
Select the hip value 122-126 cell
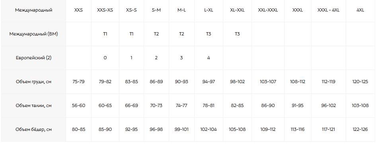click(x=361, y=130)
